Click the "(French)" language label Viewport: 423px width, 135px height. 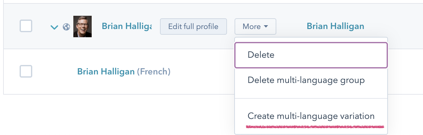154,72
